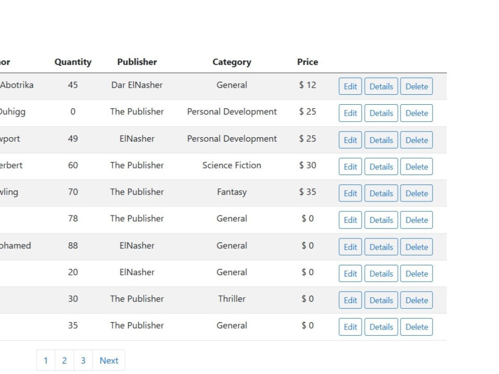Screen dimensions: 499x374
Task: Select the 'Fantasy' category cell
Action: pyautogui.click(x=232, y=192)
